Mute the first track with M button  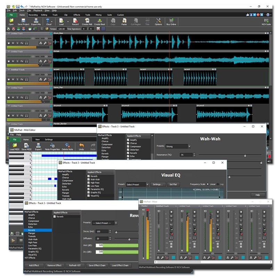point(13,43)
